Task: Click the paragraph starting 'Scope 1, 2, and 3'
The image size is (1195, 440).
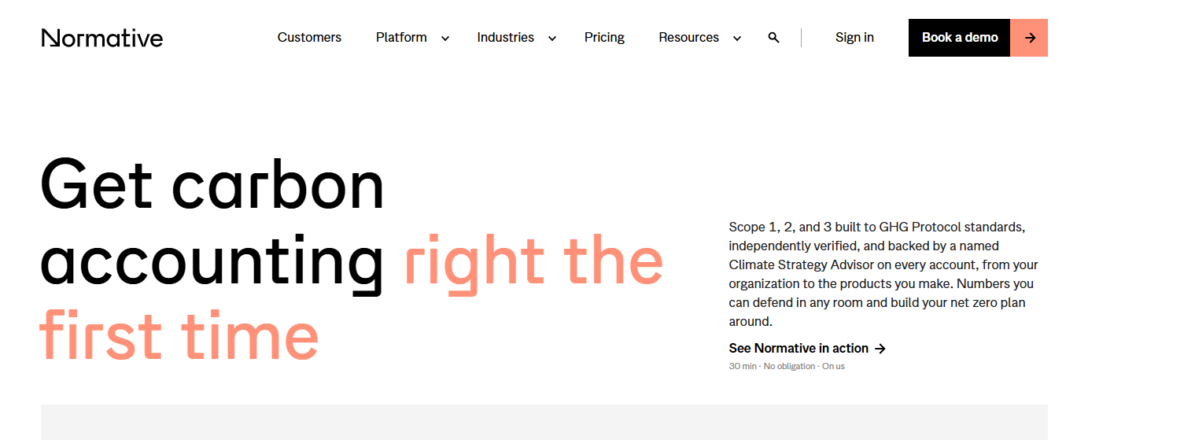Action: 883,274
